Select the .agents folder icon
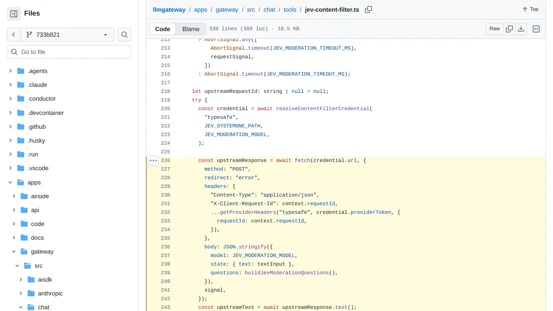Viewport: 553px width, 311px height. [20, 71]
